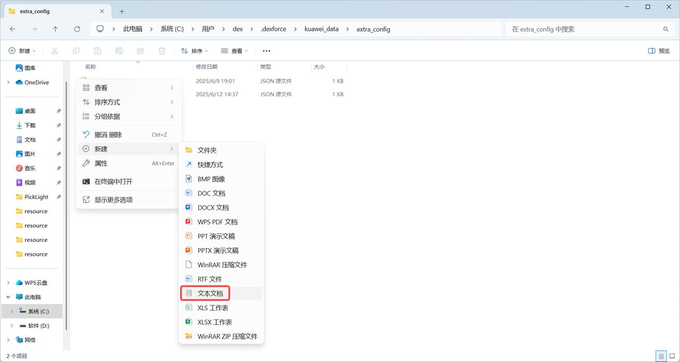Open the 新建 dropdown in the toolbar
Viewport: 680px width, 362px height.
22,50
